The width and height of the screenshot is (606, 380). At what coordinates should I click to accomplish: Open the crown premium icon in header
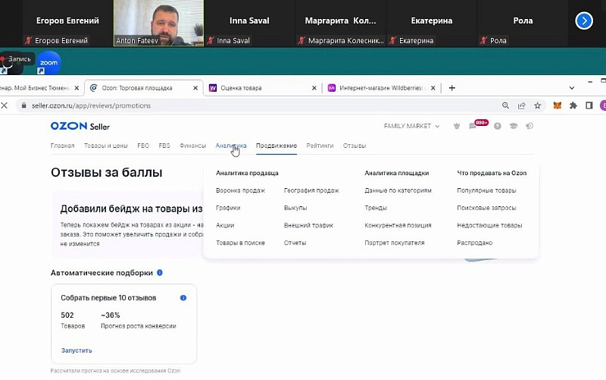[457, 126]
